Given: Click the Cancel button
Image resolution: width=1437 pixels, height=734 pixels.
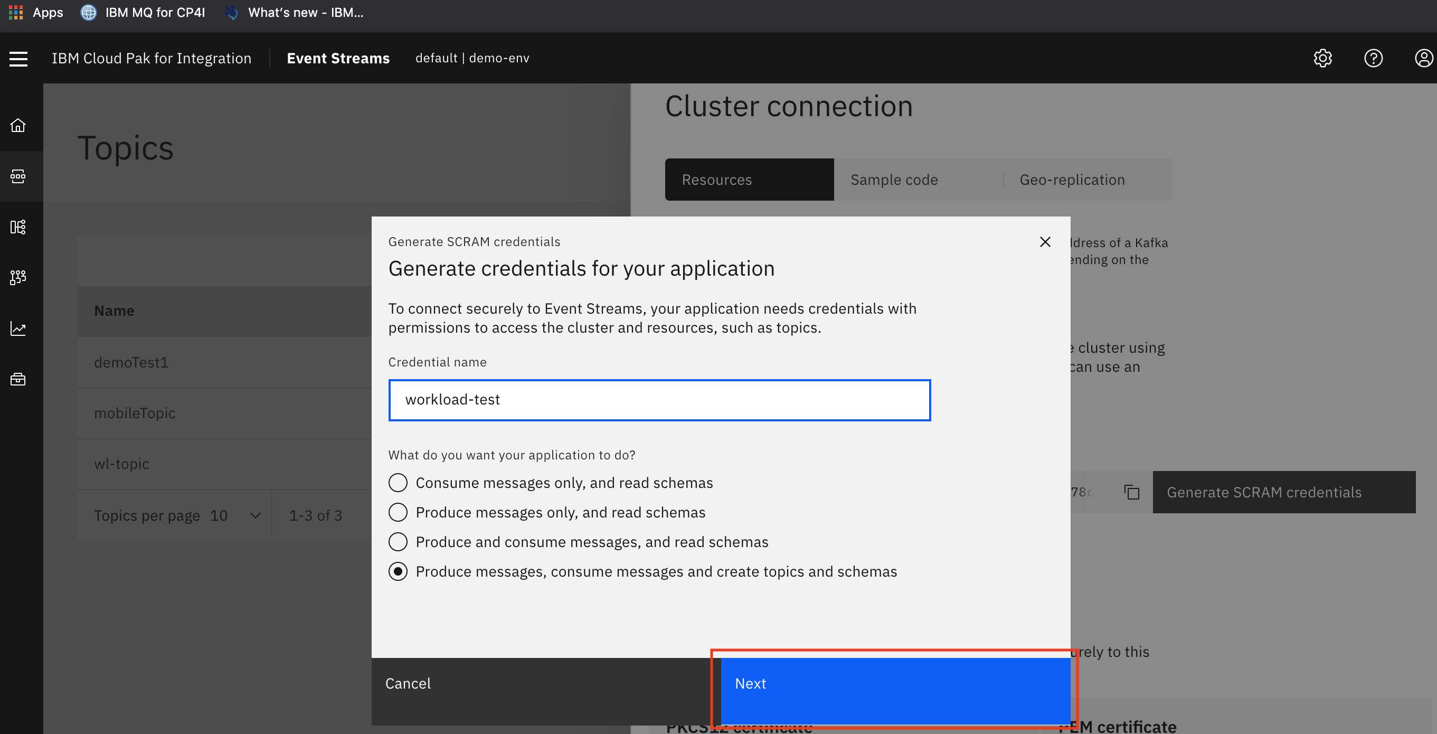Looking at the screenshot, I should [546, 691].
